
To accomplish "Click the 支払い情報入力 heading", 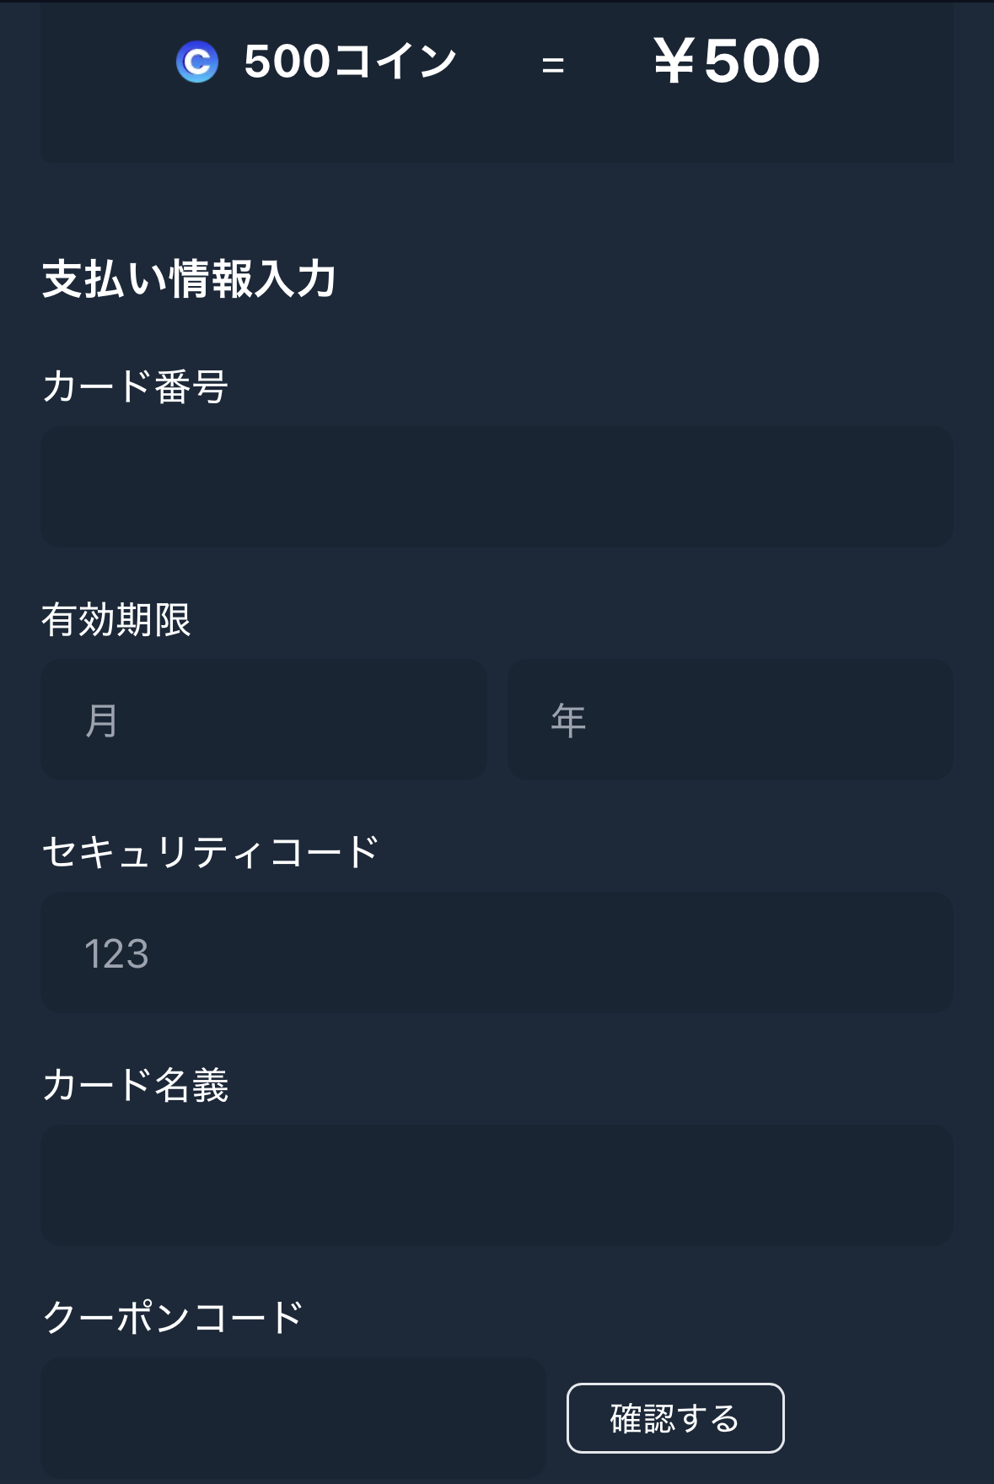I will [190, 279].
